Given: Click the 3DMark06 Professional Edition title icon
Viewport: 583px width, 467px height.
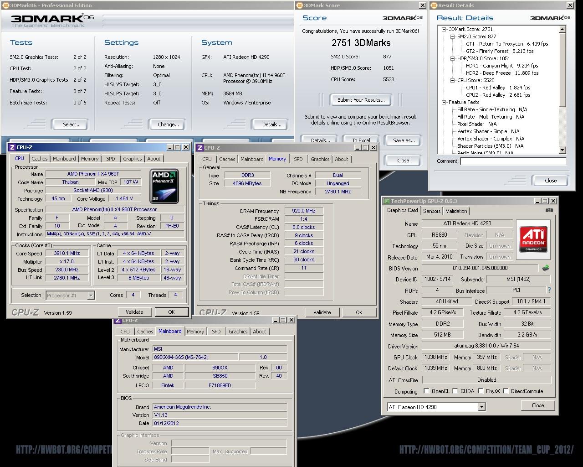Looking at the screenshot, I should coord(5,5).
